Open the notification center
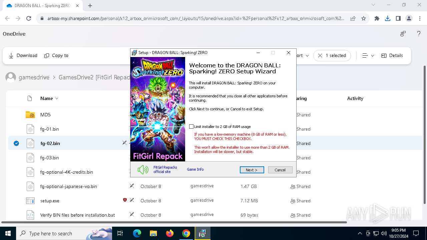 (416, 233)
